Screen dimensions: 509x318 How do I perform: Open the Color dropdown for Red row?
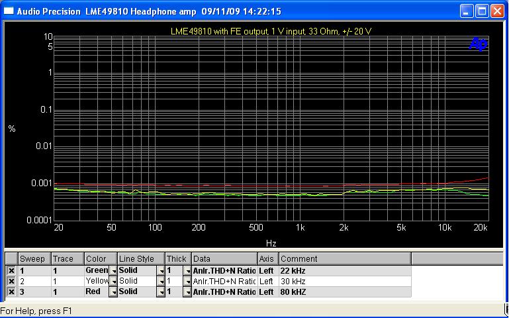[x=113, y=292]
